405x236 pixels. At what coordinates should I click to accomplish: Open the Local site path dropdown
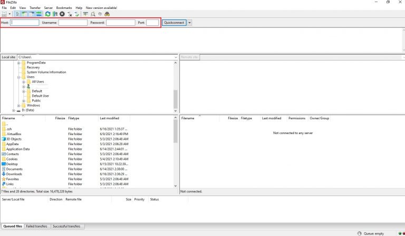[176, 57]
